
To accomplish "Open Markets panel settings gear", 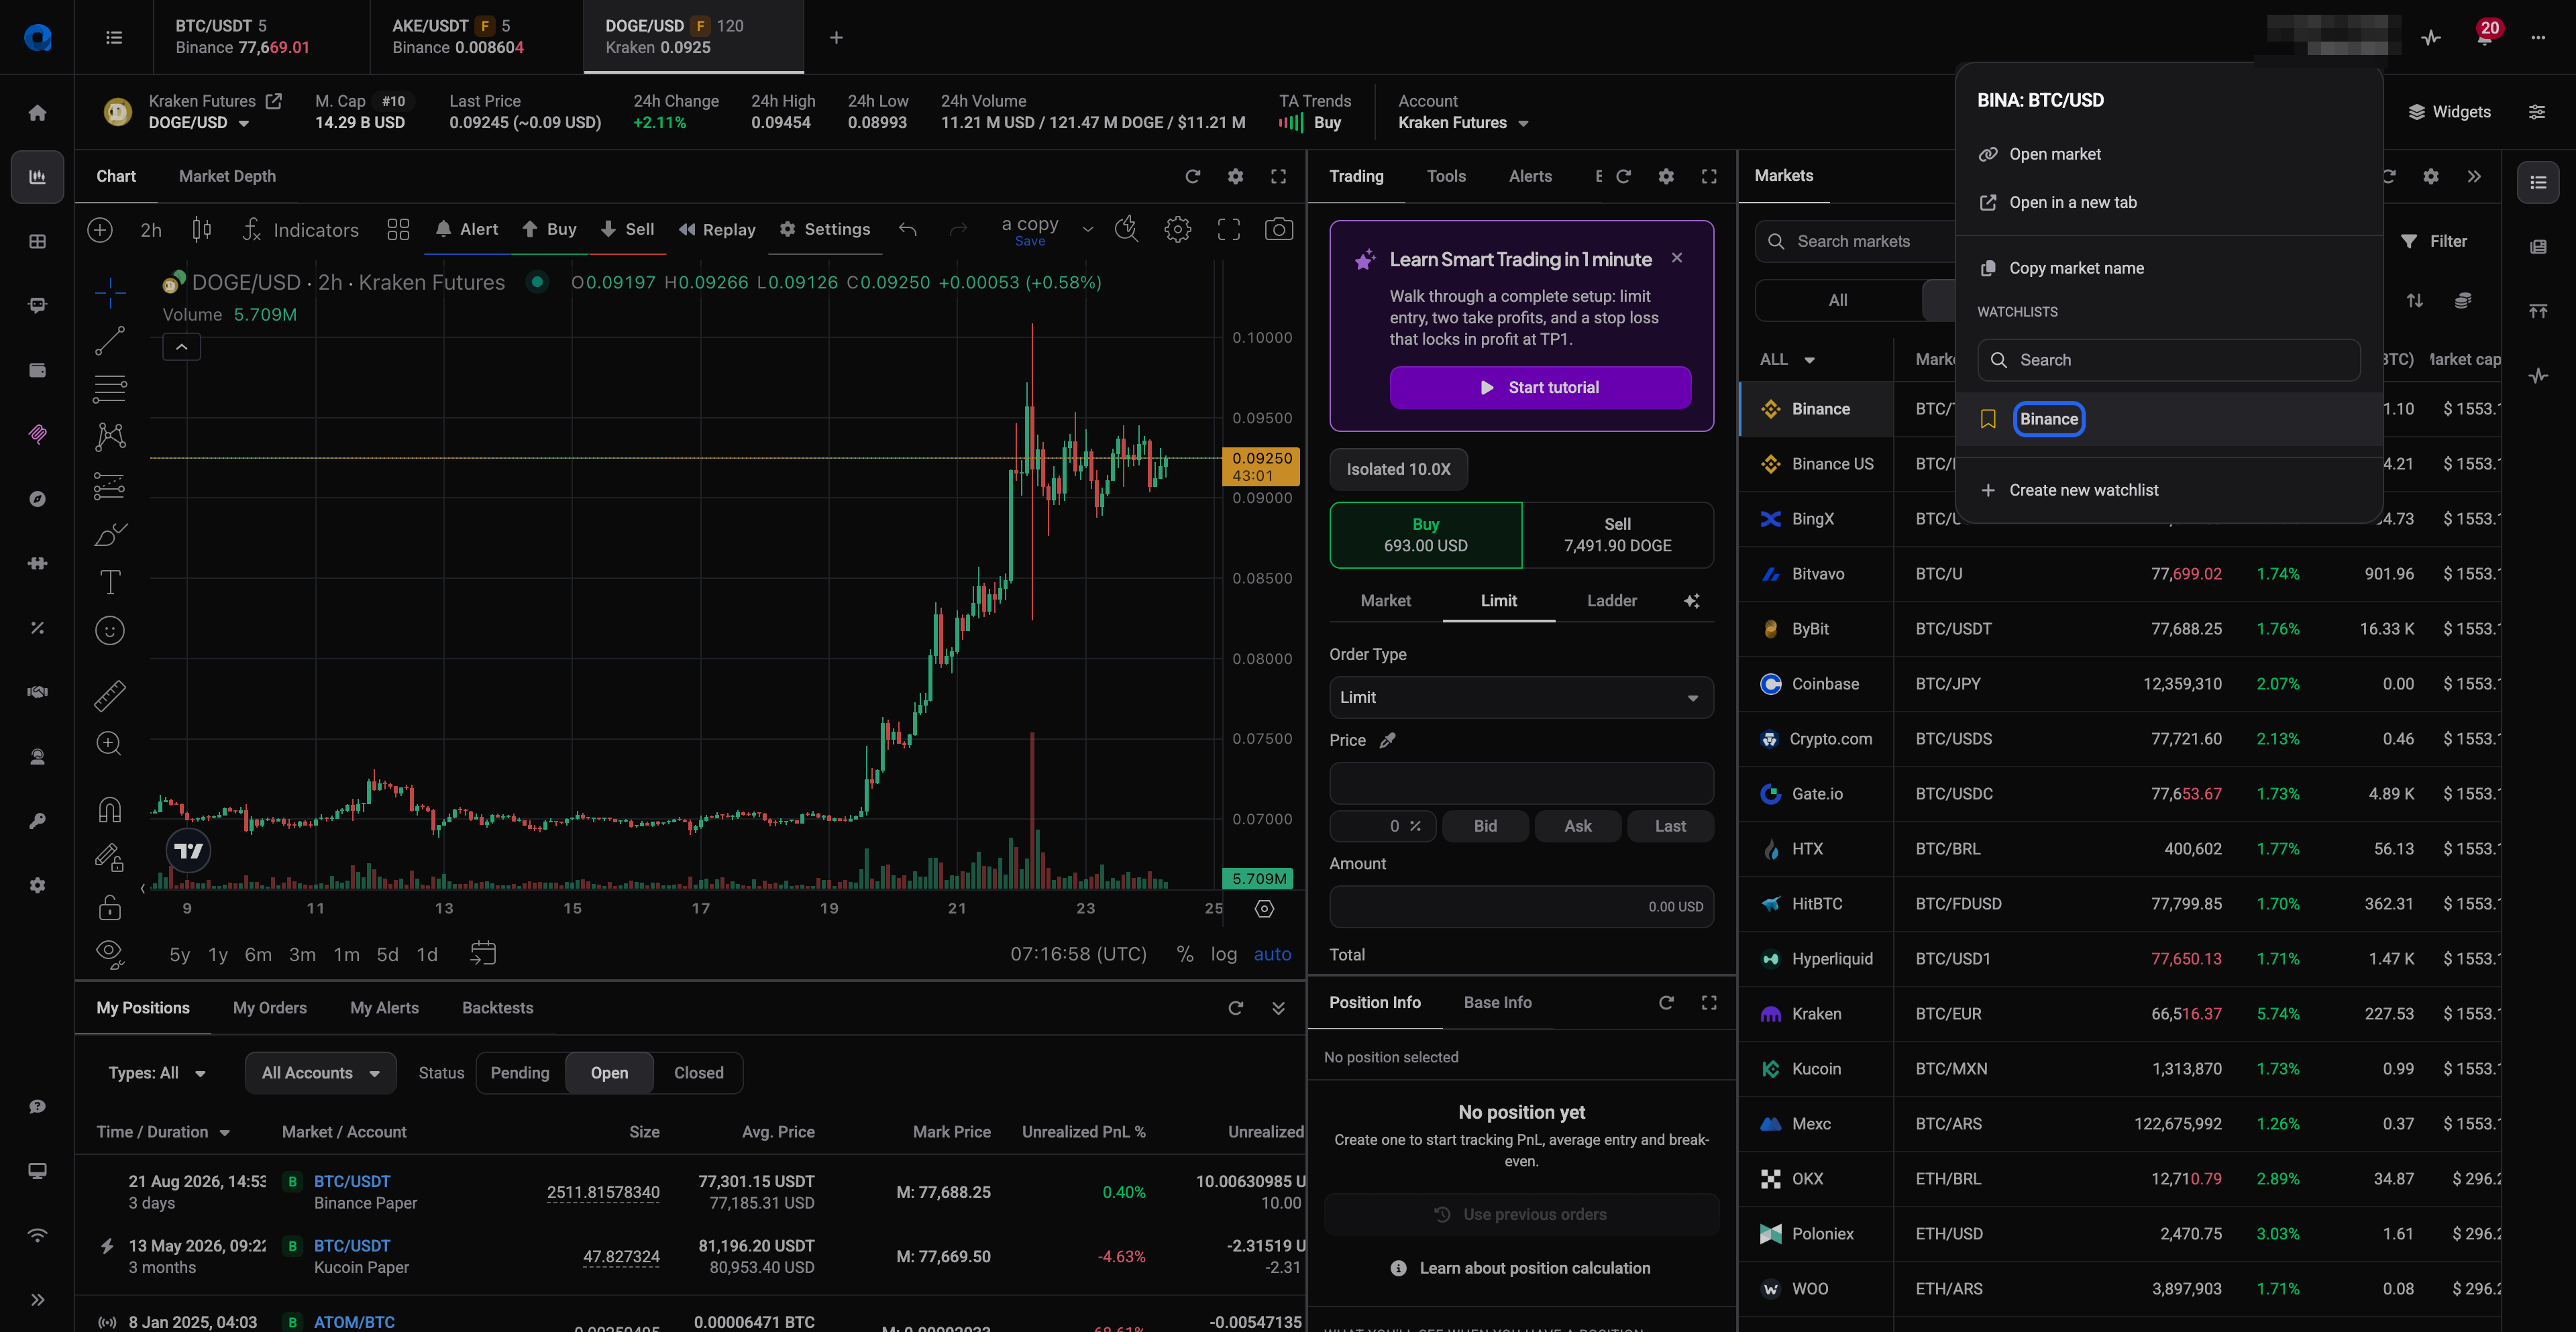I will (2430, 176).
